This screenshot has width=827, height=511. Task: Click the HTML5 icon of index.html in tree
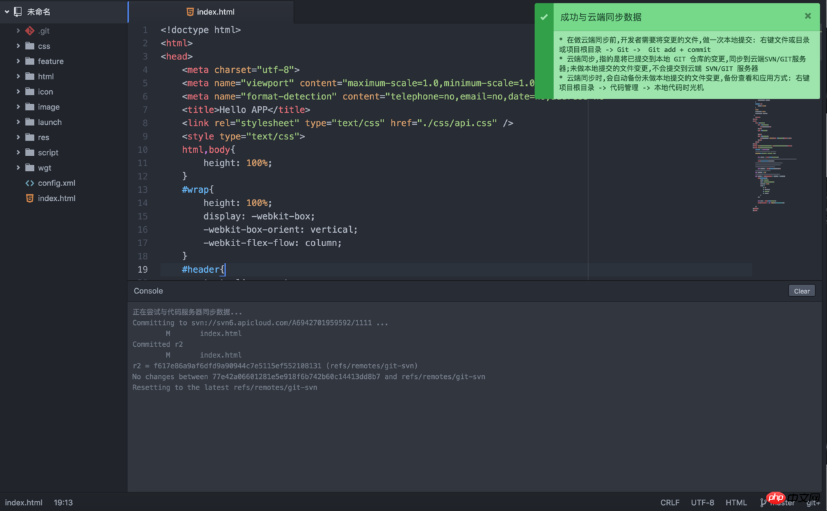(29, 198)
